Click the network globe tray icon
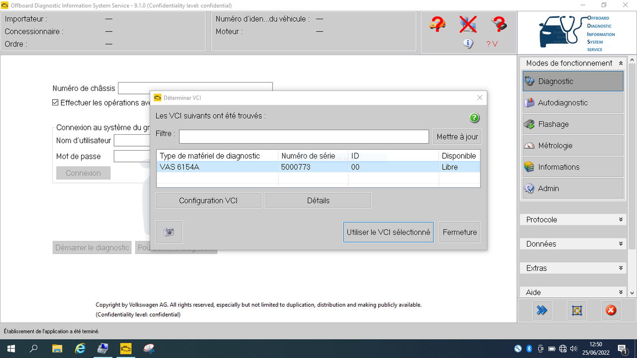This screenshot has height=358, width=637. coord(563,349)
